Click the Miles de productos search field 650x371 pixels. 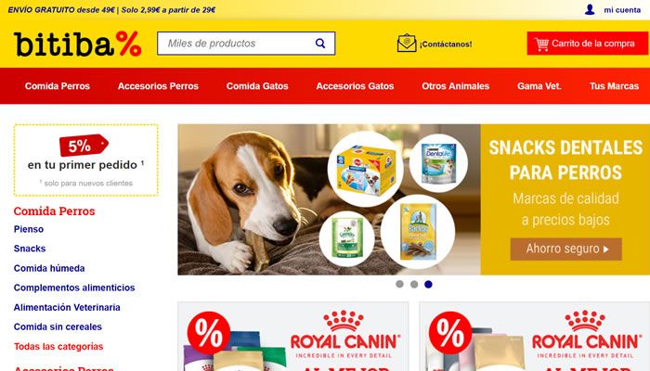coord(236,43)
